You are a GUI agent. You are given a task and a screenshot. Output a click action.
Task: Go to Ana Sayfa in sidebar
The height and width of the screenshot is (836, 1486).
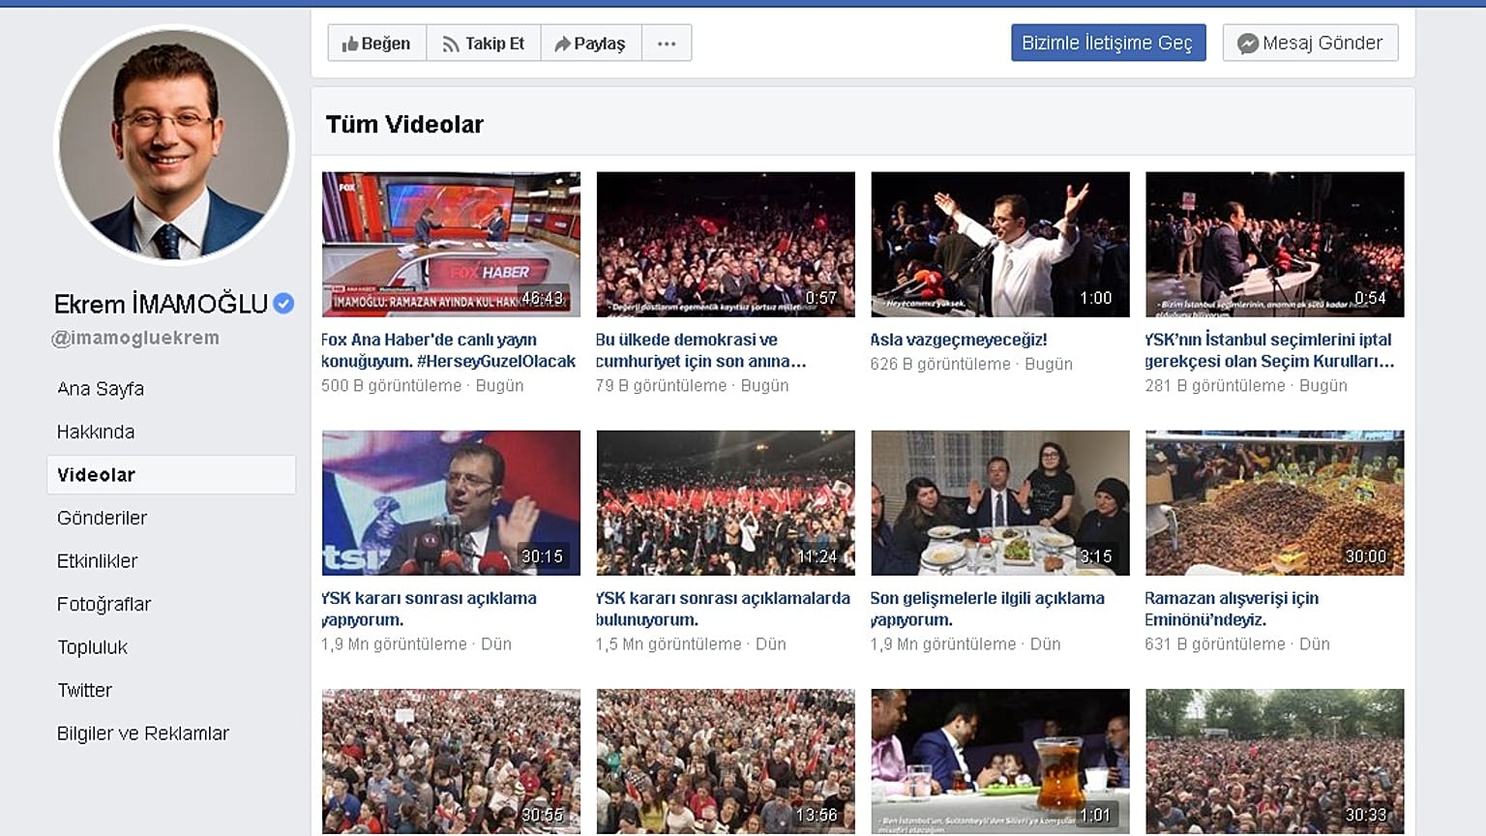point(101,389)
